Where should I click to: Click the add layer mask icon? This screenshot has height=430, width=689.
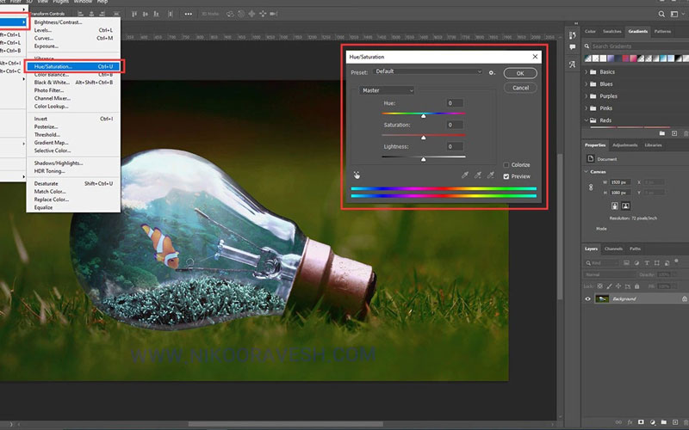click(x=641, y=422)
